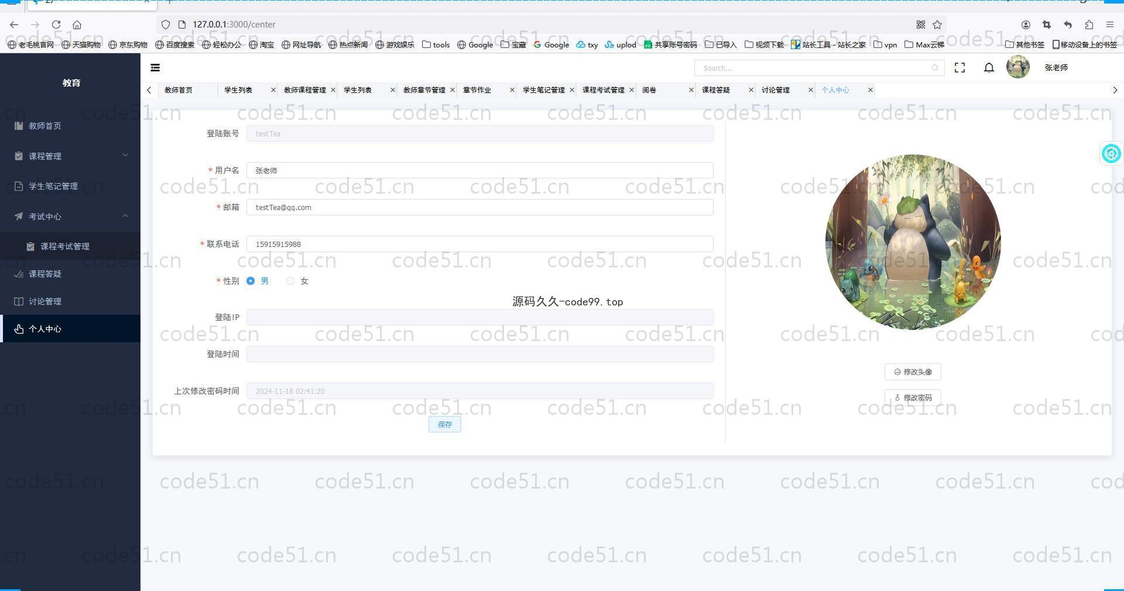Click the search magnifier icon
The height and width of the screenshot is (591, 1124).
pyautogui.click(x=935, y=68)
